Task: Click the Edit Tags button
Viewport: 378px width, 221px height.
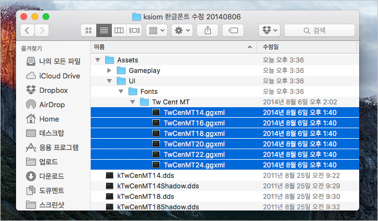Action: [x=233, y=30]
